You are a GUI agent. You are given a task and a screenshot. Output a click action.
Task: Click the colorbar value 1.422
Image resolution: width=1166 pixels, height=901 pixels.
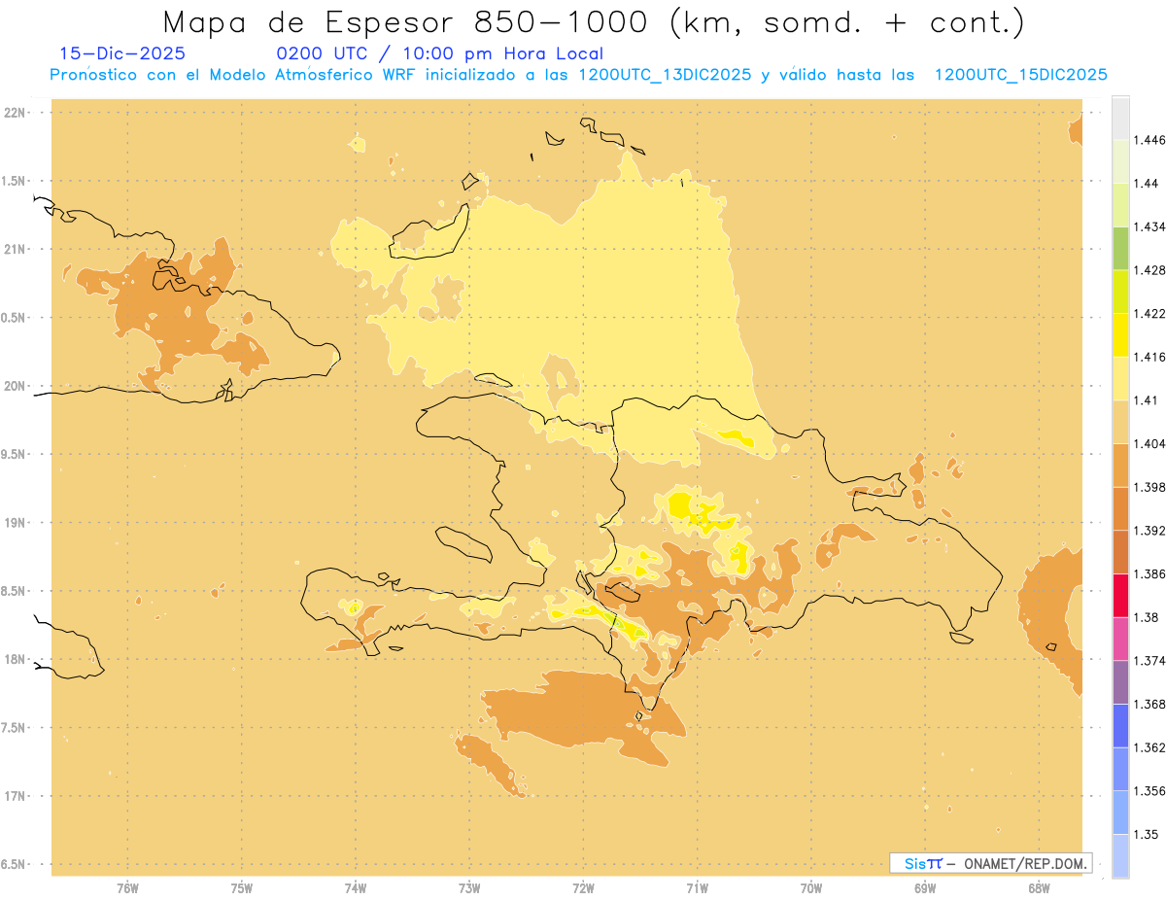coord(1149,313)
